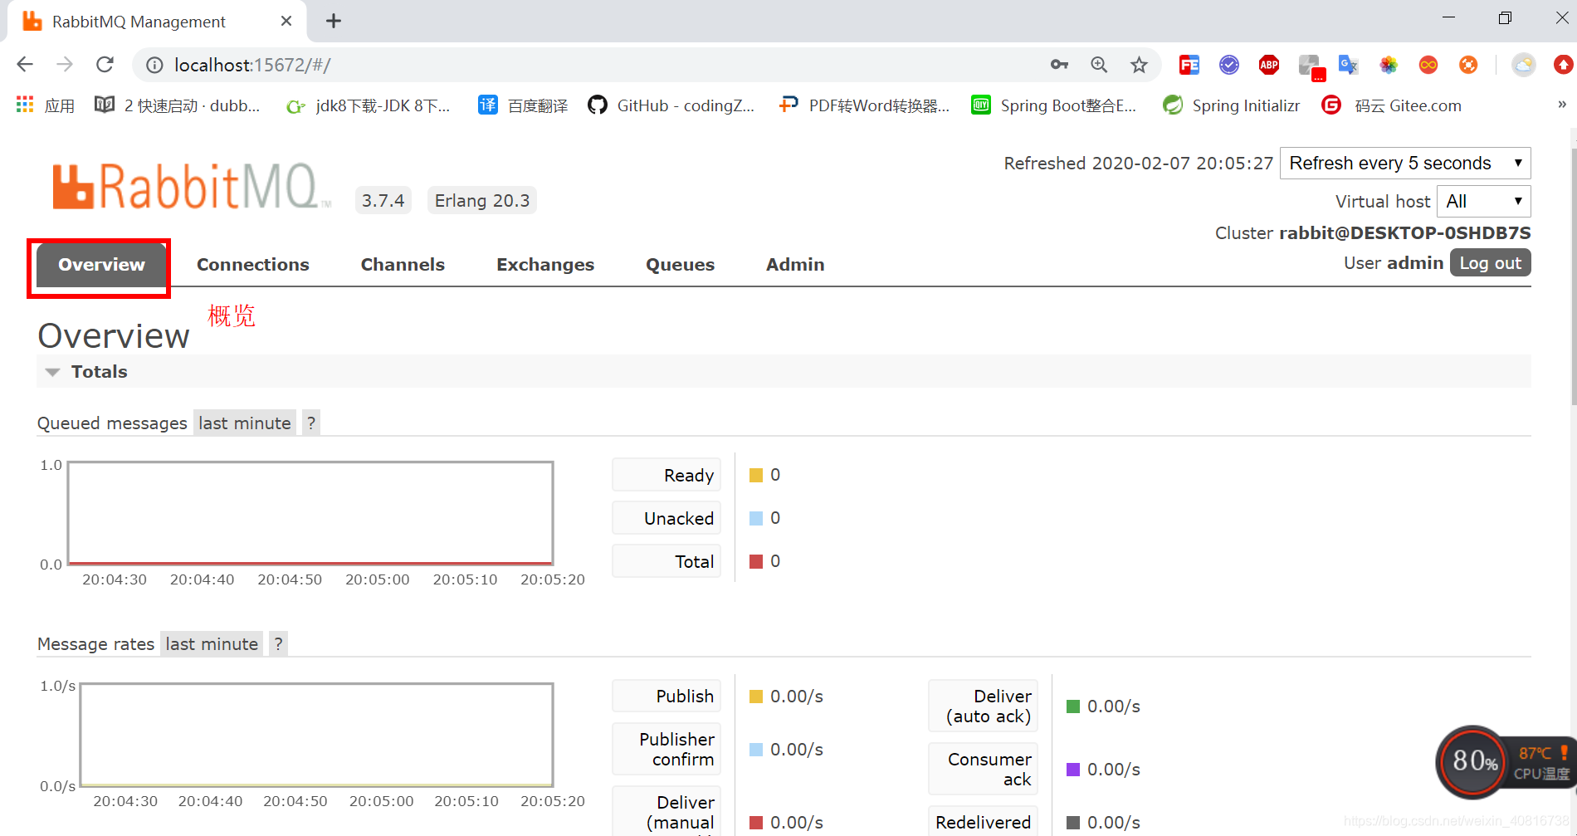This screenshot has width=1577, height=836.
Task: Close the RabbitMQ Management tab
Action: pyautogui.click(x=286, y=21)
